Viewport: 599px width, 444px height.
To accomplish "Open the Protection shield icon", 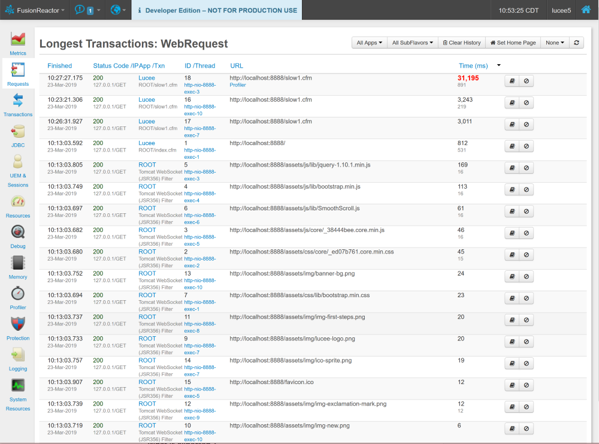I will point(18,324).
